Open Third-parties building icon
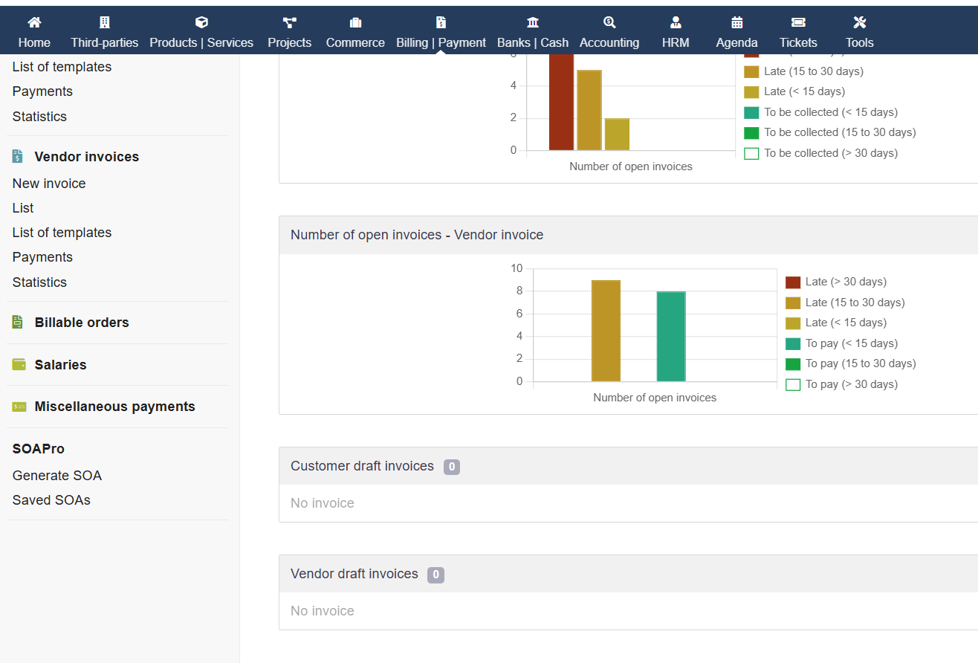 click(104, 22)
